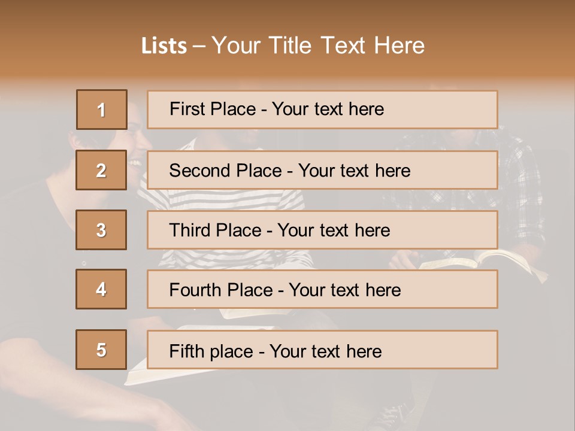Click the number 1 box
Image resolution: width=575 pixels, height=431 pixels.
tap(102, 110)
